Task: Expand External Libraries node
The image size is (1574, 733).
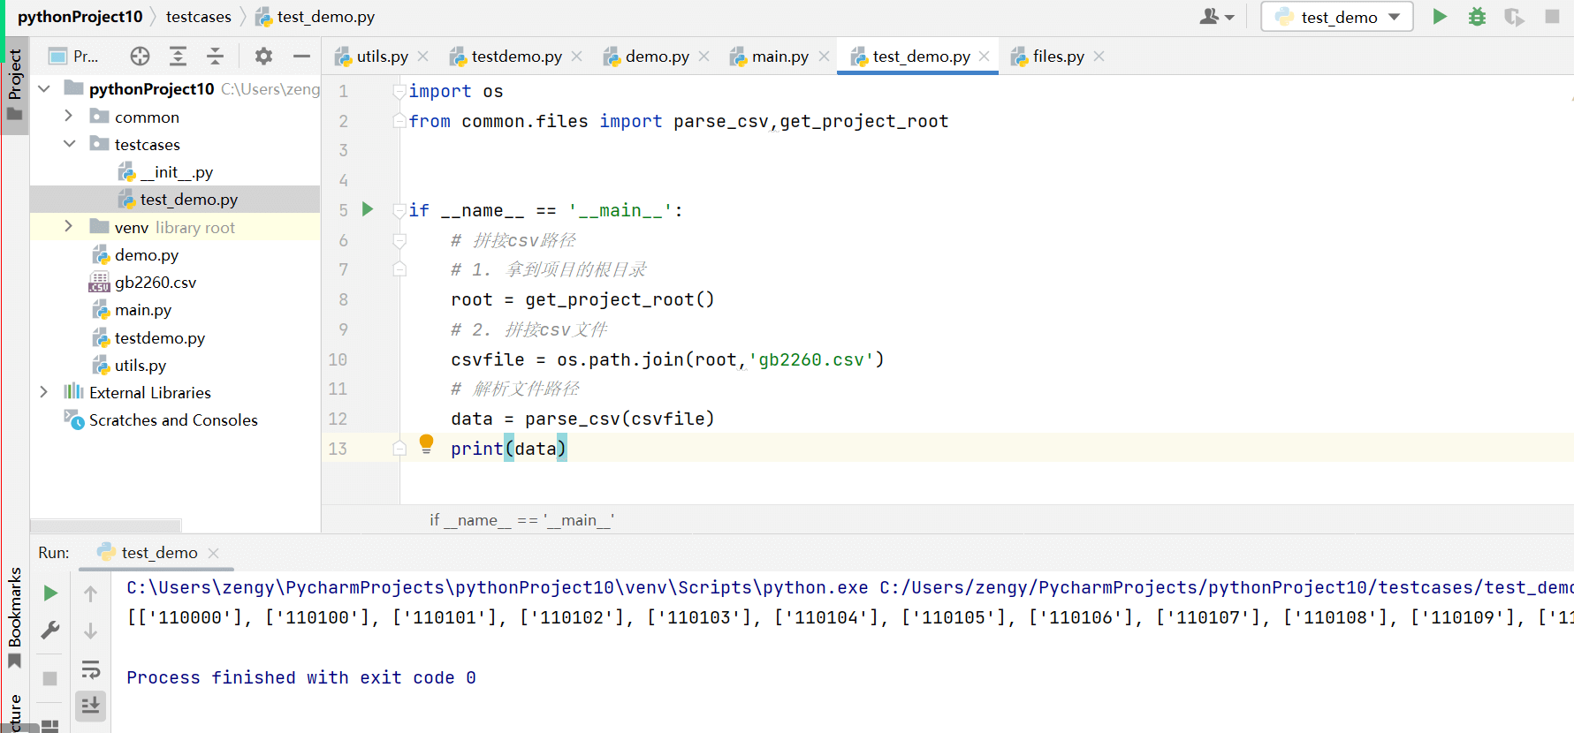Action: [43, 392]
